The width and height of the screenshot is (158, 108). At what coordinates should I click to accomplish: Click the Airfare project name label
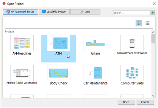pos(95,53)
